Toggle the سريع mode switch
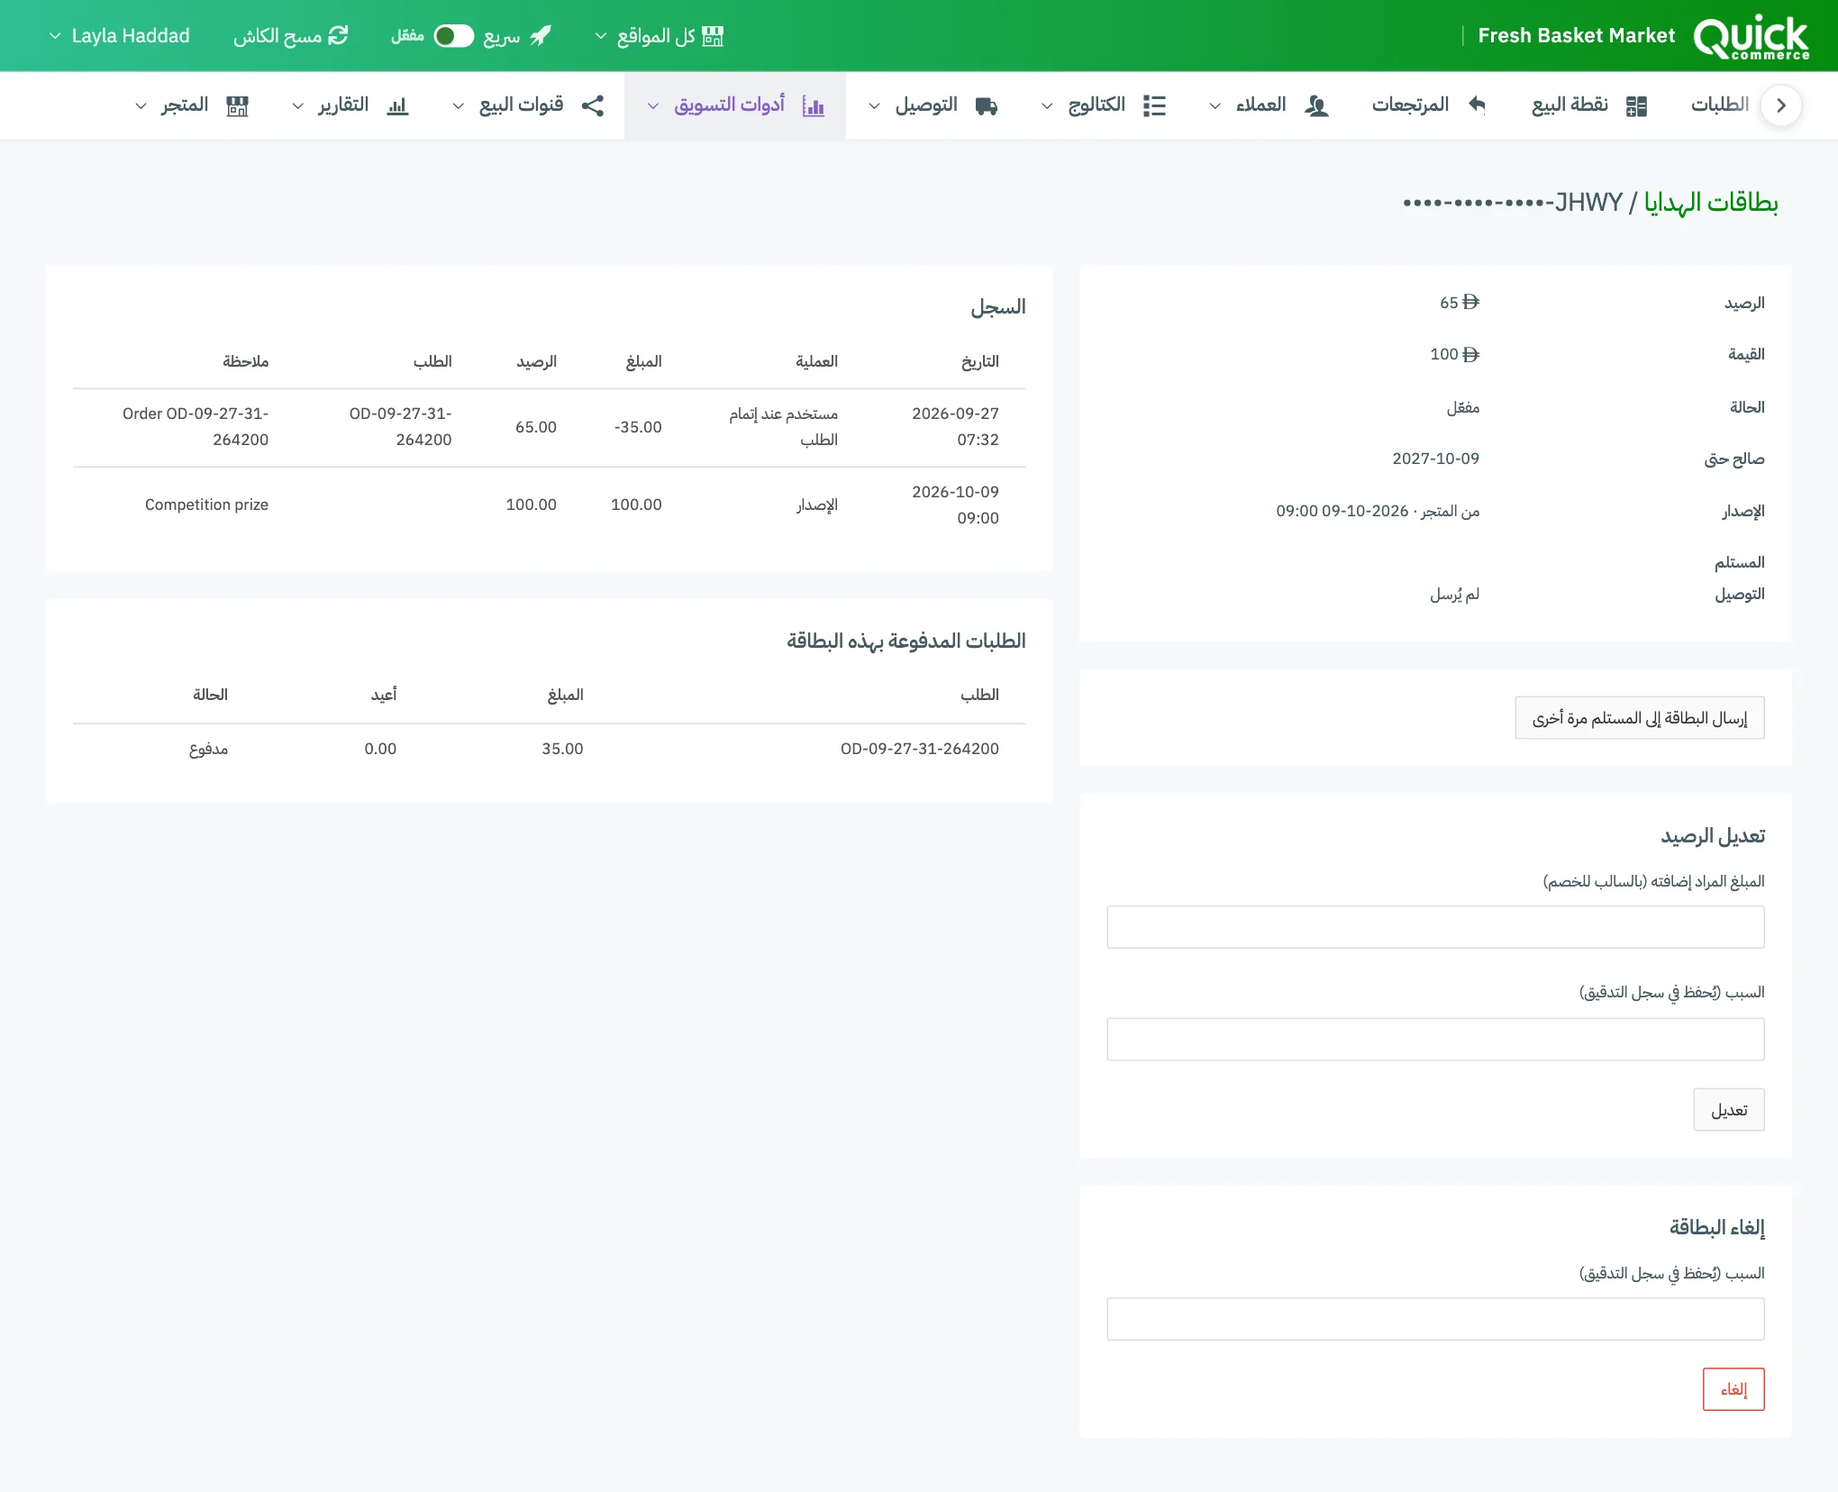Image resolution: width=1838 pixels, height=1492 pixels. (453, 36)
